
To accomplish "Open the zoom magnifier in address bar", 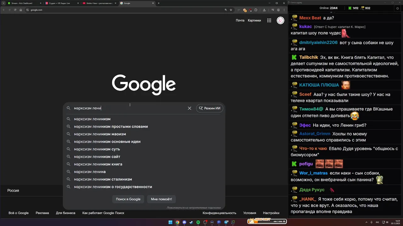I will (x=226, y=10).
